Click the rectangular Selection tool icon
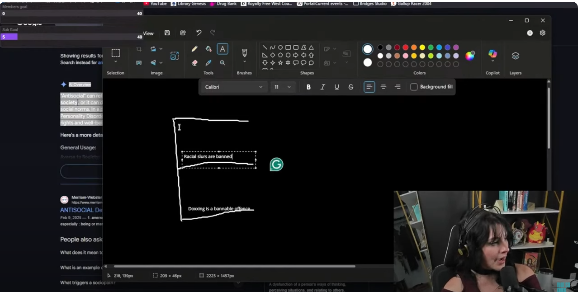Image resolution: width=587 pixels, height=292 pixels. tap(116, 53)
